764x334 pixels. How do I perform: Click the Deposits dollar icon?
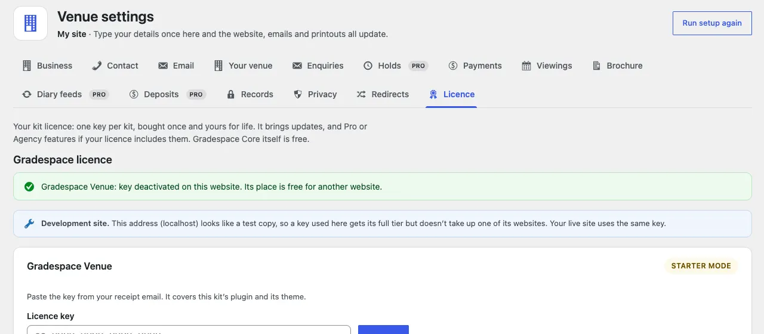pos(134,94)
